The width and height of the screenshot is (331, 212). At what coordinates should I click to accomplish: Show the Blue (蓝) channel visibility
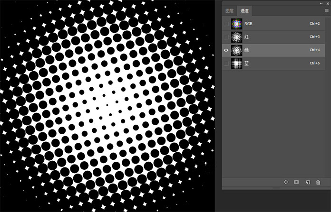pyautogui.click(x=226, y=64)
